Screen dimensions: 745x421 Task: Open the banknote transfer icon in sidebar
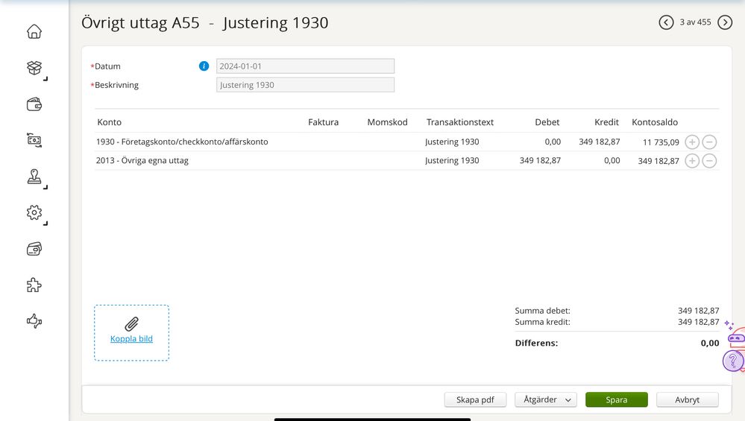click(x=34, y=140)
